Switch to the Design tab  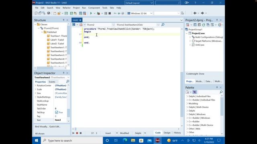[167, 133]
